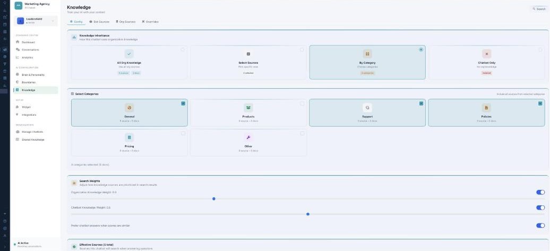The image size is (550, 251).
Task: Open Shared Knowledge page
Action: 35,140
